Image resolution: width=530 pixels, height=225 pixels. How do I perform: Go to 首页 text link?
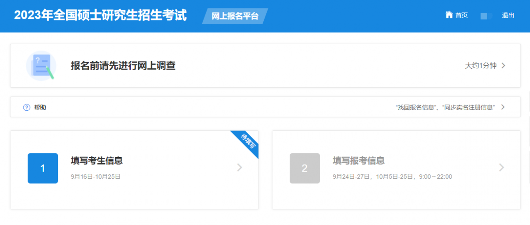pos(462,15)
